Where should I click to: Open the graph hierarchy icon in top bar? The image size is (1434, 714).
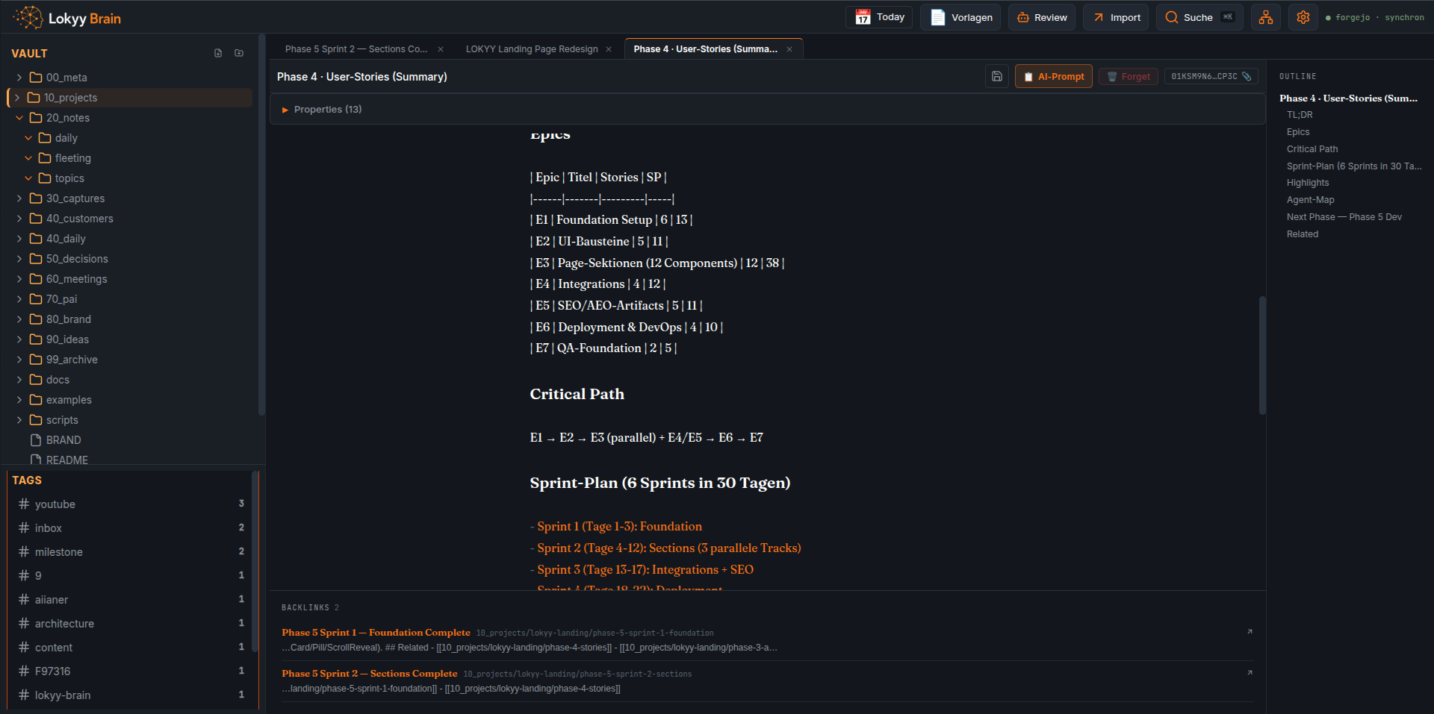(1266, 17)
